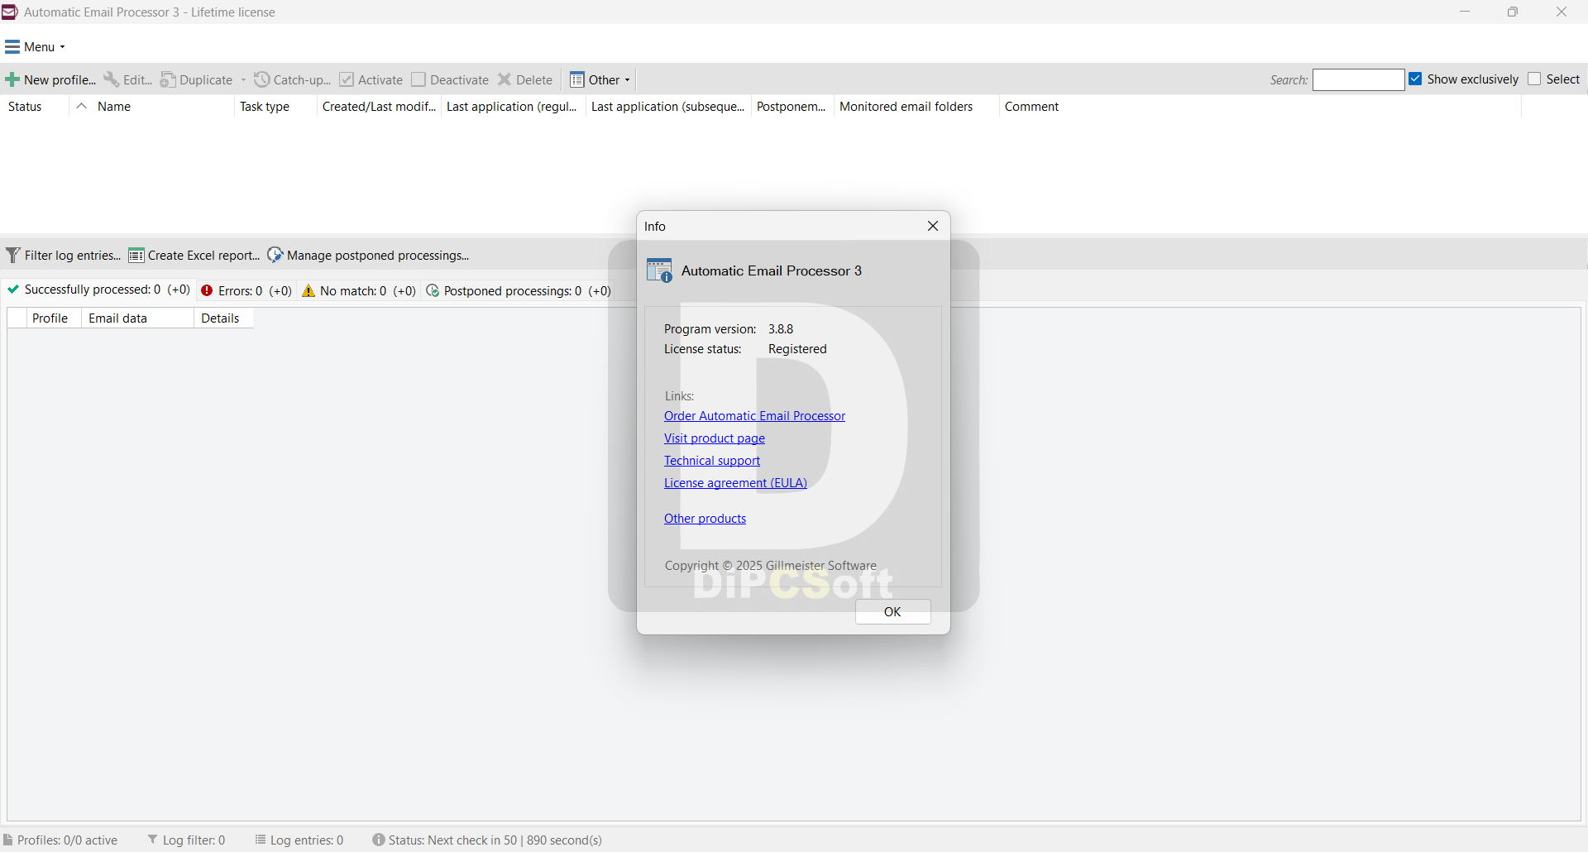Click OK in the Info dialog
Image resolution: width=1588 pixels, height=852 pixels.
[892, 612]
